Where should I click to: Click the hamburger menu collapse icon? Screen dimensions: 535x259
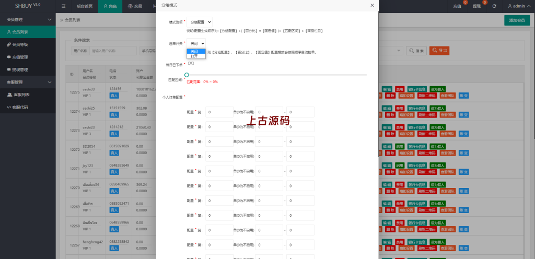pos(63,6)
